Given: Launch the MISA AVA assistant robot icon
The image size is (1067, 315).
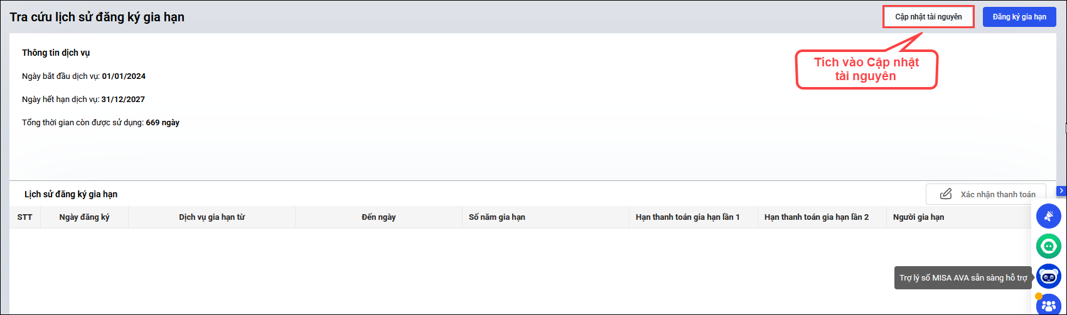Looking at the screenshot, I should click(1048, 276).
